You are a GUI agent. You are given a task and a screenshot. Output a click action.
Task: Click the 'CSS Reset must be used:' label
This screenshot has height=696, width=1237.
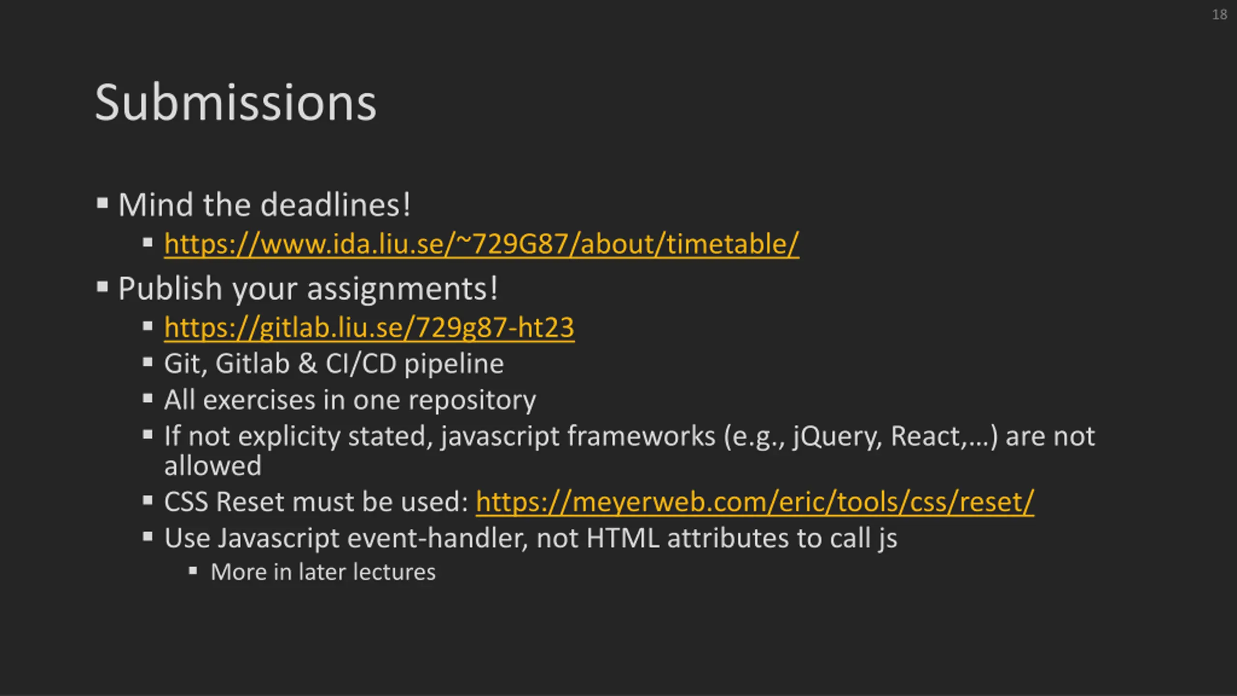(316, 502)
